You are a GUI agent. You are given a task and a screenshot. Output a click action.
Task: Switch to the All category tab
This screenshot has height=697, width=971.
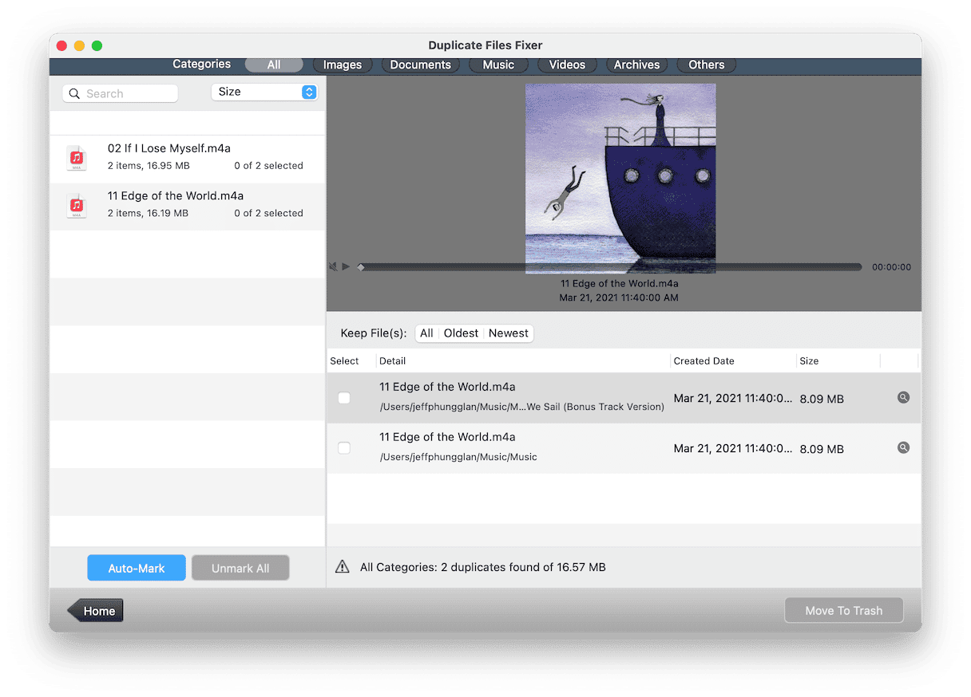click(x=274, y=65)
